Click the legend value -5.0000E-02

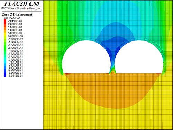(x=15, y=39)
